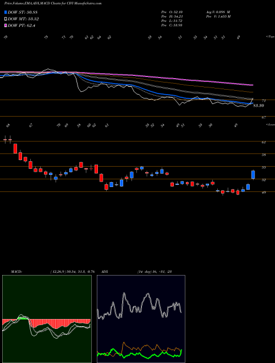This screenshot has height=363, width=275.
Task: Click the Pre C: 53.93 value
Action: 172,25
